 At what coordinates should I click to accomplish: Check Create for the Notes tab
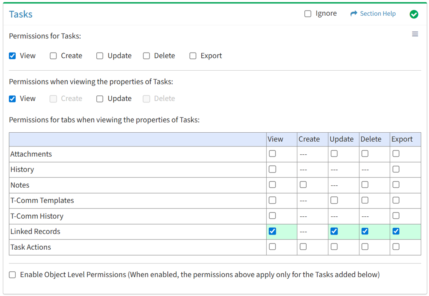303,185
